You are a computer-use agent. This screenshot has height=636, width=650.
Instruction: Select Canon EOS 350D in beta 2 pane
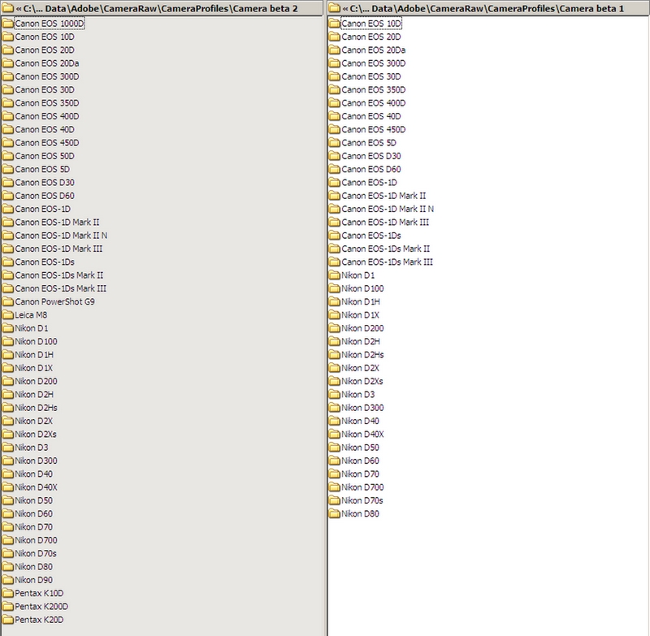[47, 103]
